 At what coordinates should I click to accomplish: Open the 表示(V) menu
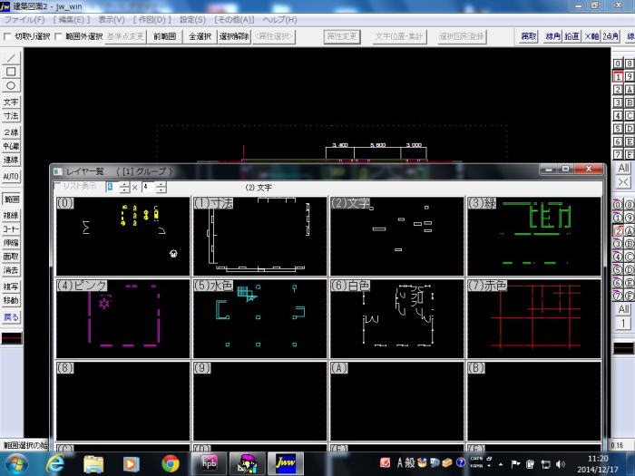tap(112, 19)
